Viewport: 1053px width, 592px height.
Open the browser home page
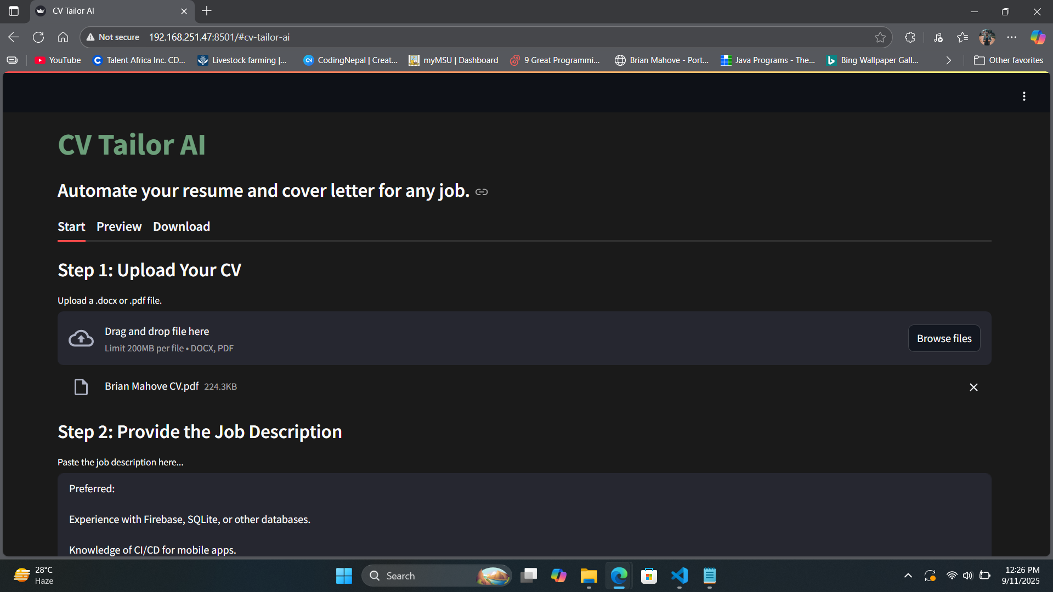[63, 37]
